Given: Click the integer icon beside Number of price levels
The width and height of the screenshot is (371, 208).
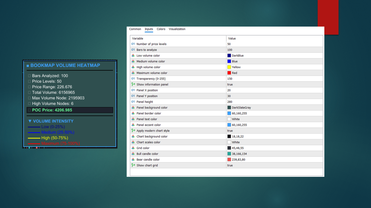Looking at the screenshot, I should point(133,44).
